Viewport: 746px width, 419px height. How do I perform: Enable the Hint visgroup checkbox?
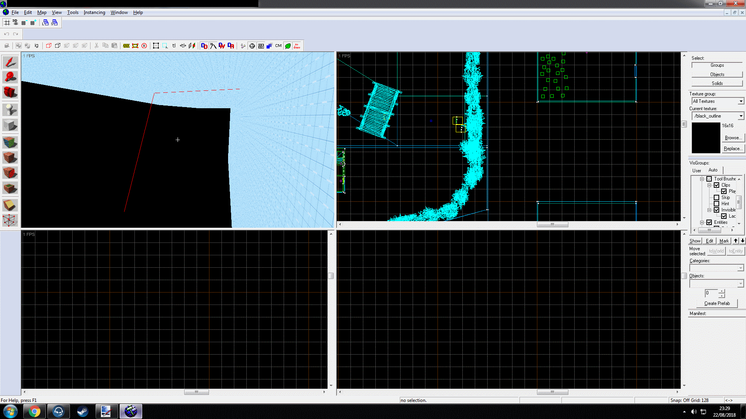point(716,204)
